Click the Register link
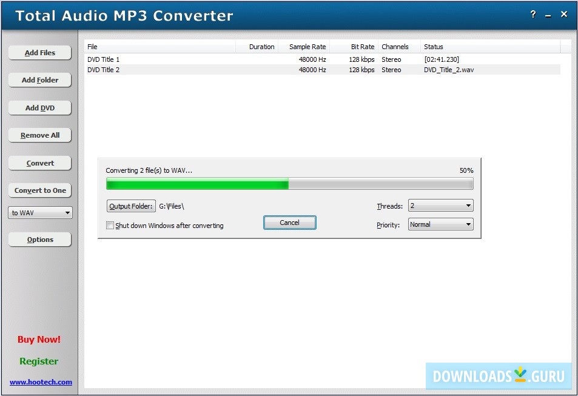Screen dimensions: 578x396 coord(38,361)
